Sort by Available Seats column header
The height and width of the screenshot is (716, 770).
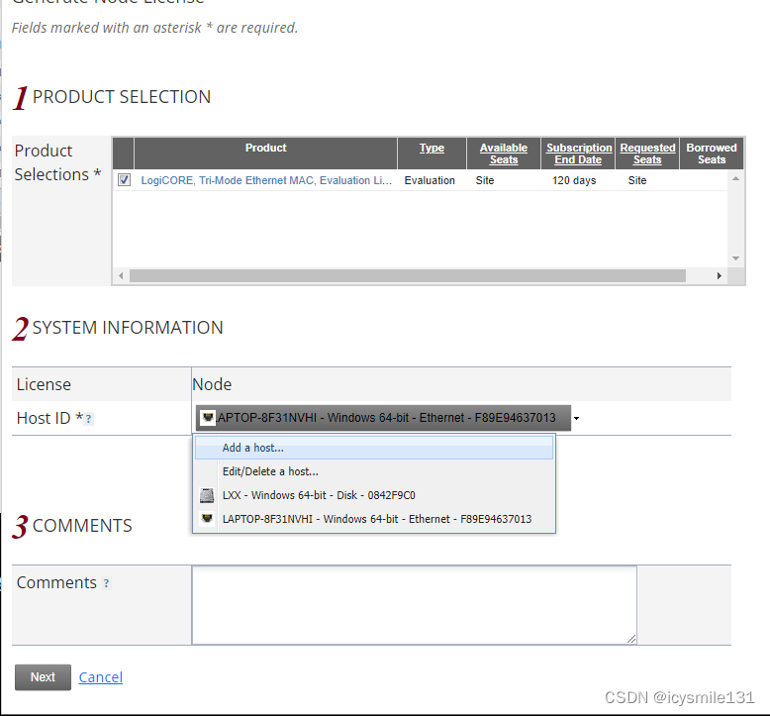(x=504, y=153)
